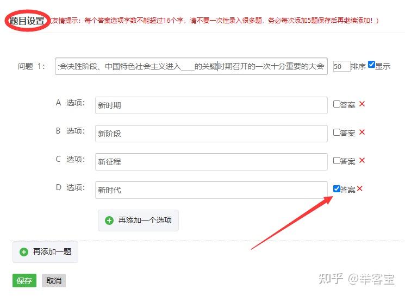Image resolution: width=405 pixels, height=296 pixels.
Task: Mark option A 新时期 as the answer
Action: point(337,104)
